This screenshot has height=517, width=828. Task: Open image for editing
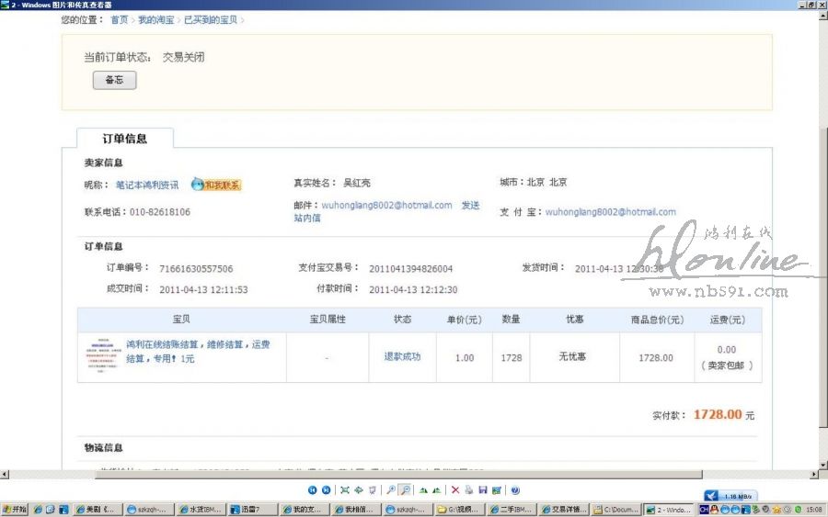[x=497, y=490]
